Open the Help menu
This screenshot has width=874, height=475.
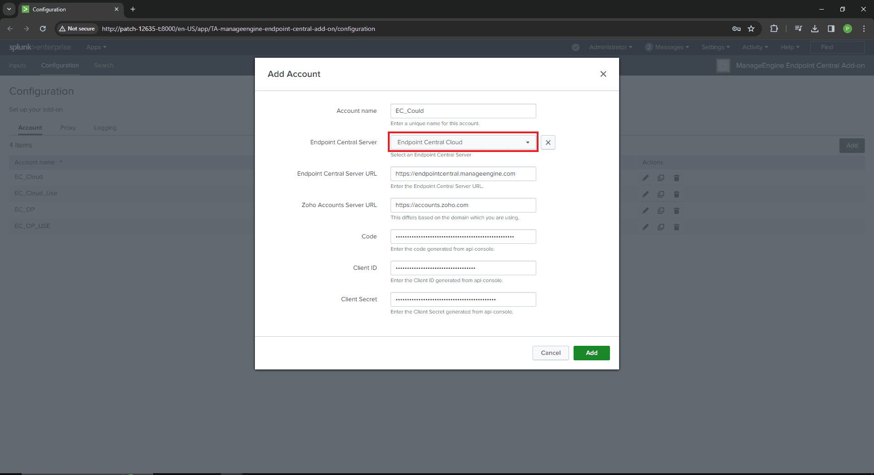(x=790, y=47)
